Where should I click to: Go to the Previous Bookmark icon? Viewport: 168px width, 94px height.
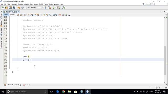(44, 15)
